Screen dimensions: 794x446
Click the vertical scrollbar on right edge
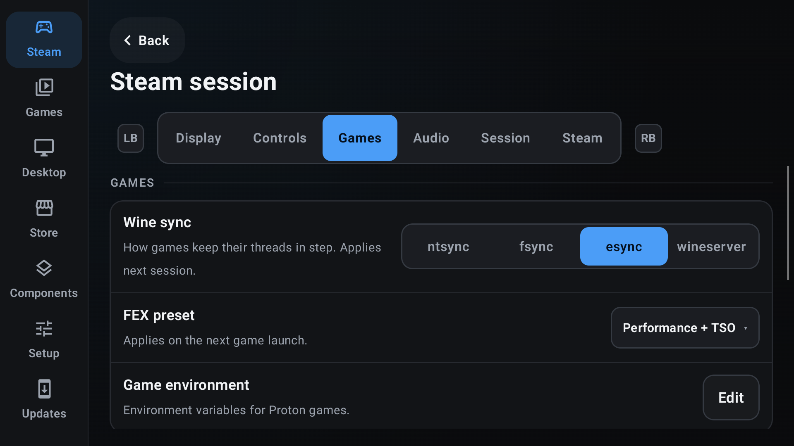click(x=788, y=223)
